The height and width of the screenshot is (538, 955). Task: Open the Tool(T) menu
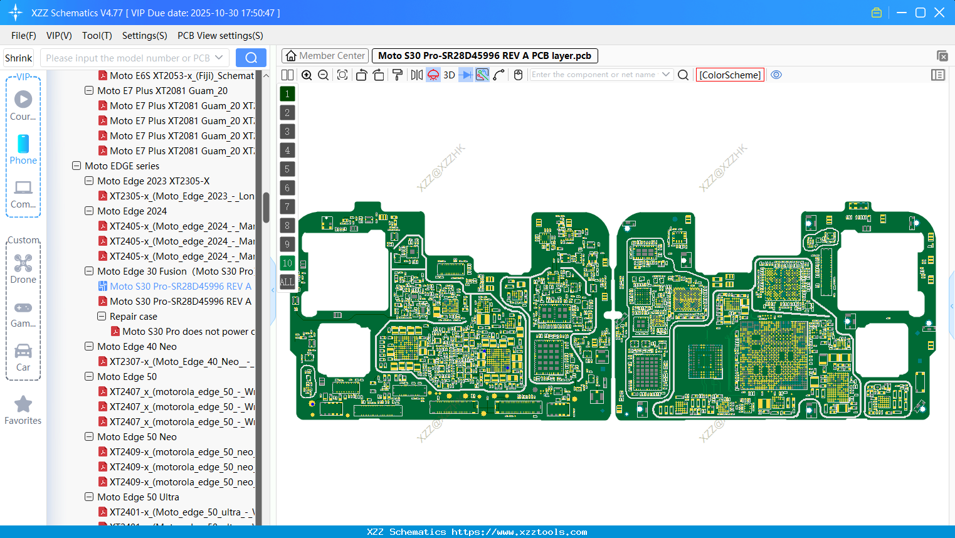pos(97,36)
